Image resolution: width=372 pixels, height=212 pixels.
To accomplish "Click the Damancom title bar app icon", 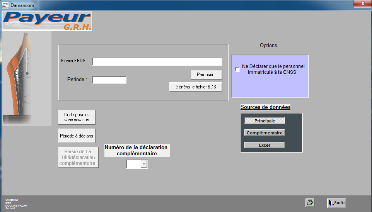I will coord(5,5).
